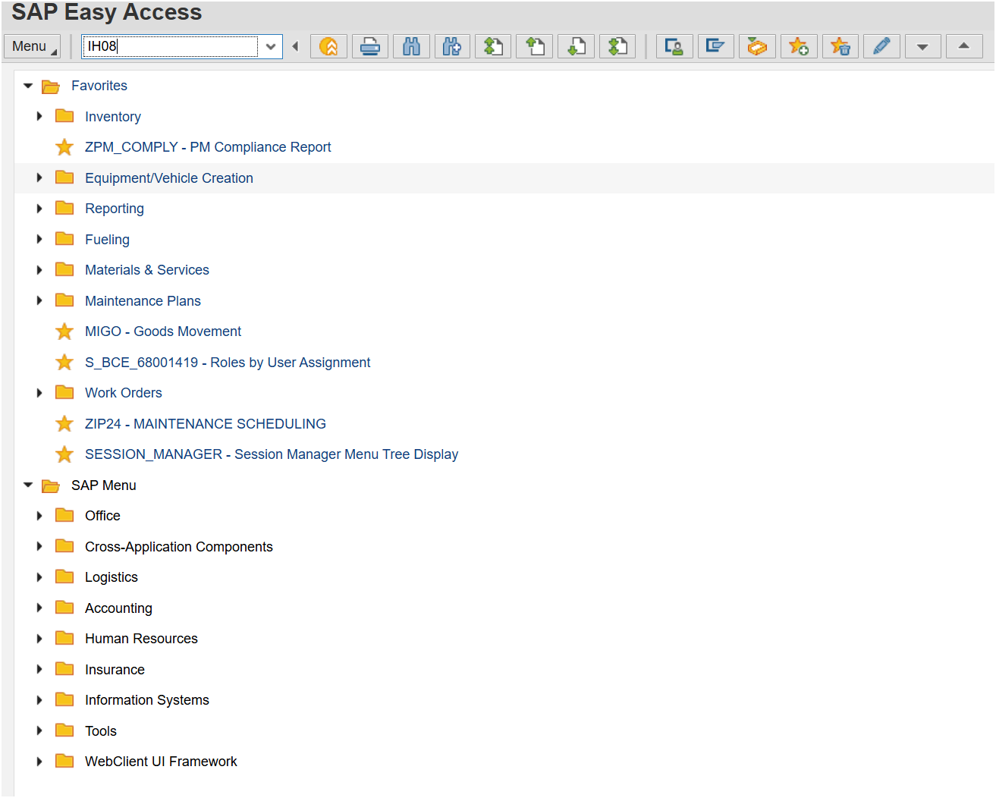Go to First Page using toolbar icon
Screen dimensions: 996x798
pyautogui.click(x=494, y=46)
